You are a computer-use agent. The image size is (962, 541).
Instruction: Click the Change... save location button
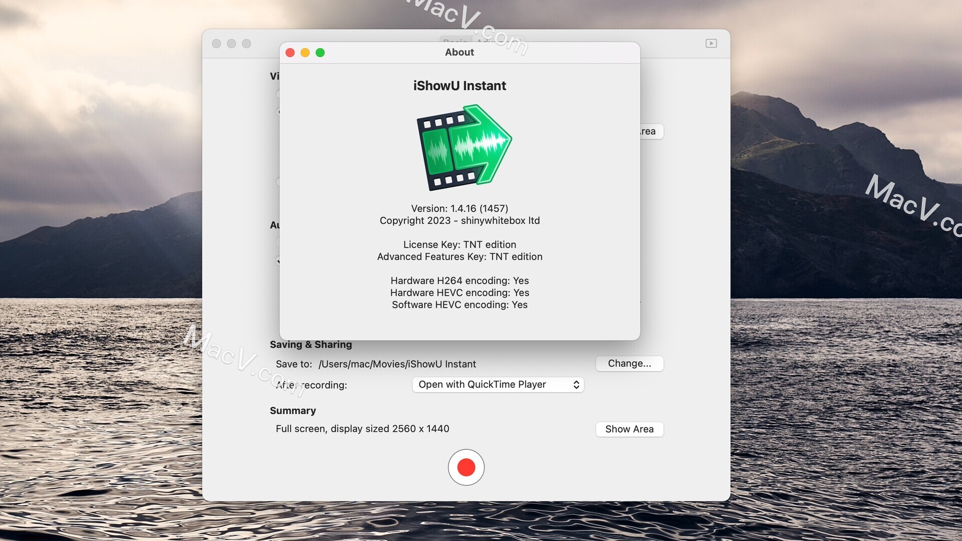click(629, 364)
